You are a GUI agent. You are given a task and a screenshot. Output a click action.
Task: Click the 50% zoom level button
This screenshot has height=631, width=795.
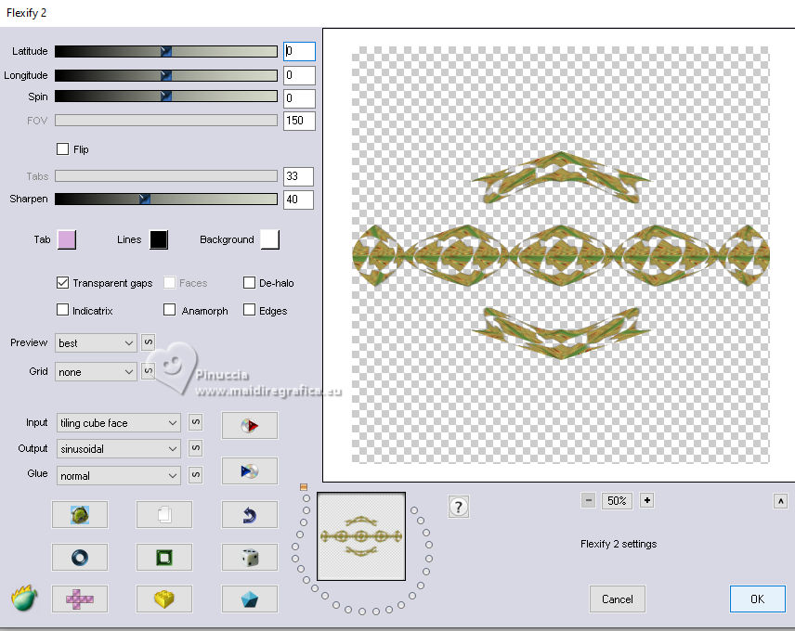617,500
